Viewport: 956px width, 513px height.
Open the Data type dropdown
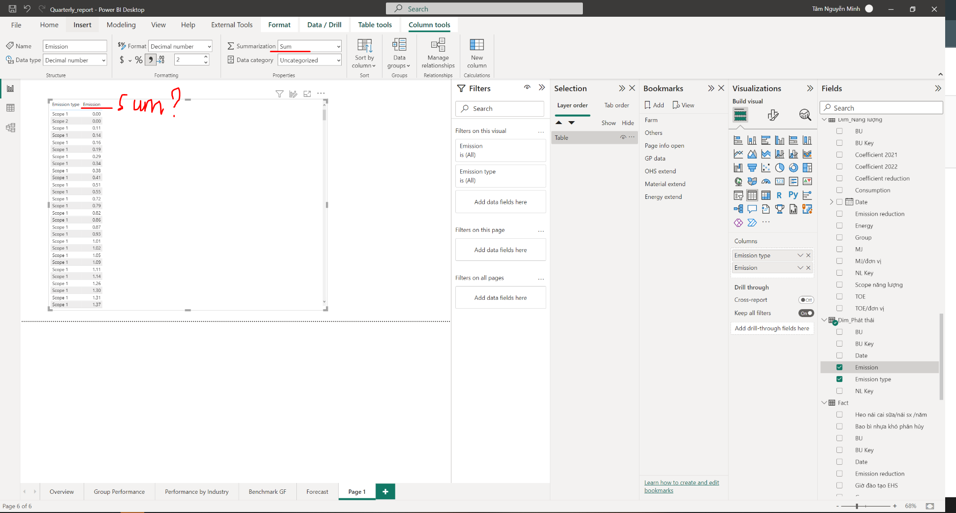[75, 60]
